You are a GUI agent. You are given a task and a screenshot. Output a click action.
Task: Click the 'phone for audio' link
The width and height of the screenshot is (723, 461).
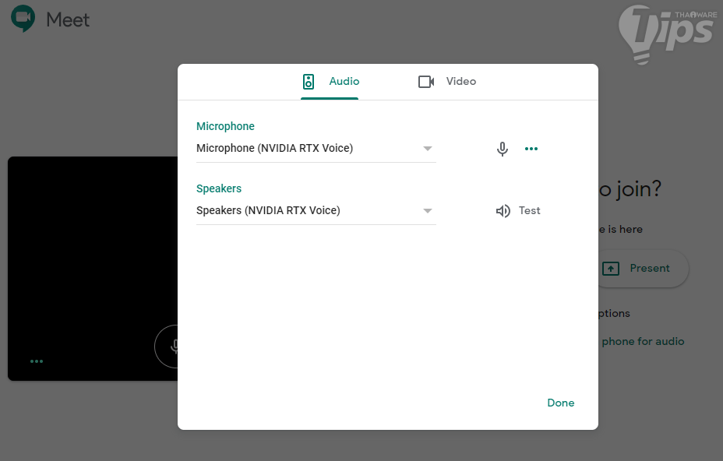point(643,342)
